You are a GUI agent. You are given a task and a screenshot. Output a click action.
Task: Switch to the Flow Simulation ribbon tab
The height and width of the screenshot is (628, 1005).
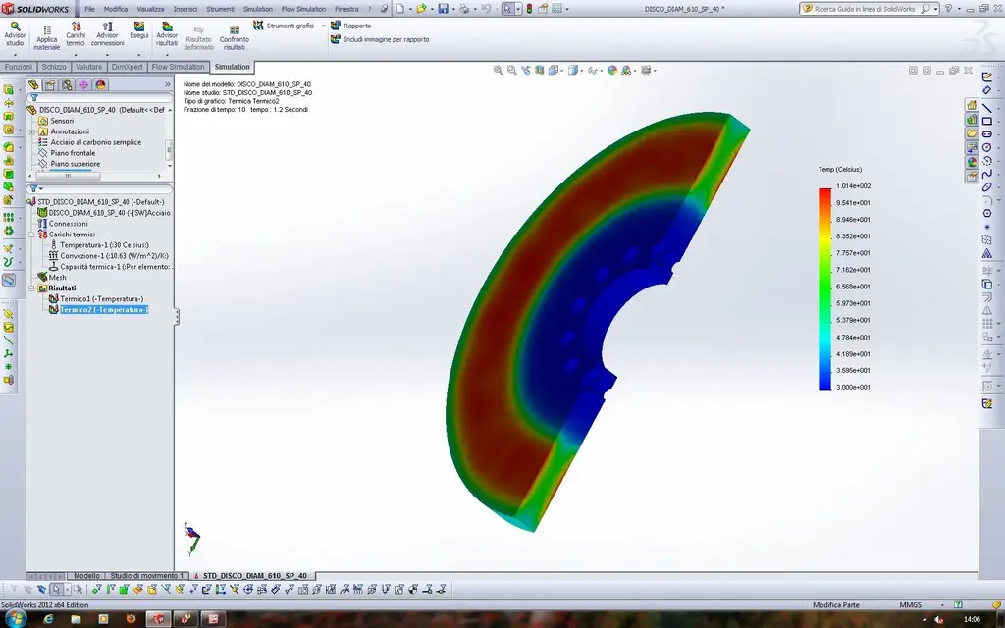(x=179, y=67)
